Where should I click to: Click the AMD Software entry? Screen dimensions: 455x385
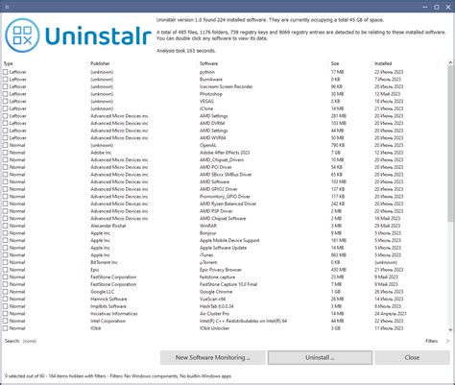[214, 181]
